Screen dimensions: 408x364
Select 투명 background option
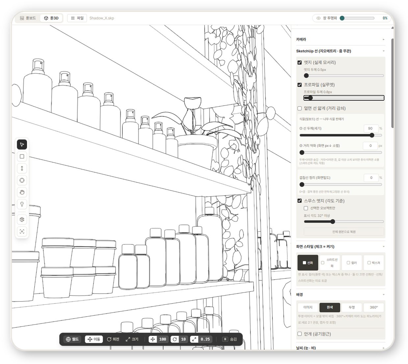click(x=352, y=307)
